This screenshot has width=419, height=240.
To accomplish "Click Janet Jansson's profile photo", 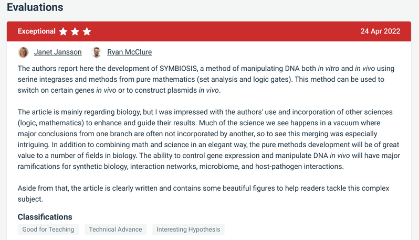I will point(23,52).
